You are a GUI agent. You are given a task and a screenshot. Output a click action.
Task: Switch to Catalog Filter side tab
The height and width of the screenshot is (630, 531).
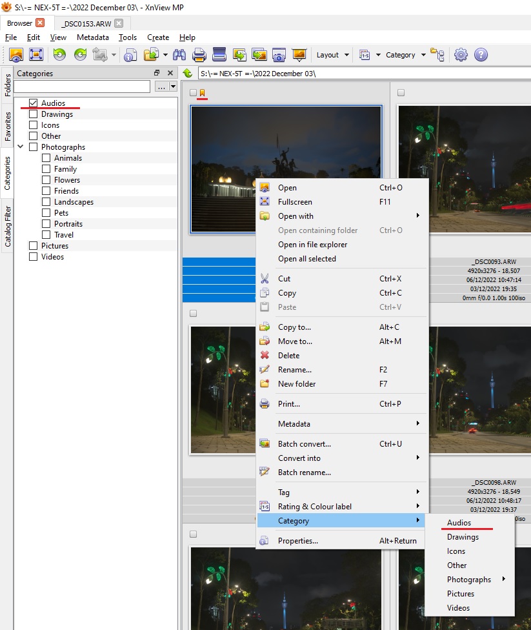point(7,227)
